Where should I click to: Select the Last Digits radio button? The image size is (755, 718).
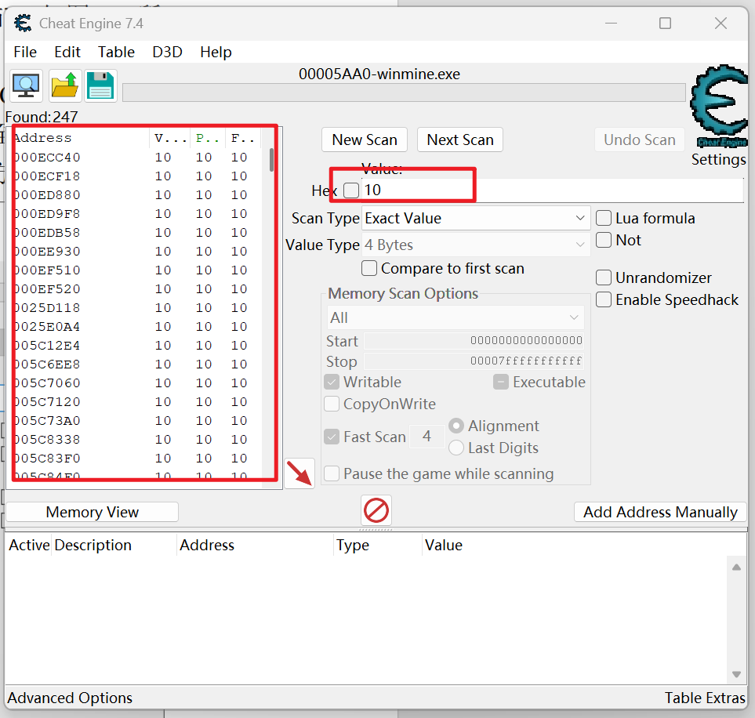(x=456, y=448)
